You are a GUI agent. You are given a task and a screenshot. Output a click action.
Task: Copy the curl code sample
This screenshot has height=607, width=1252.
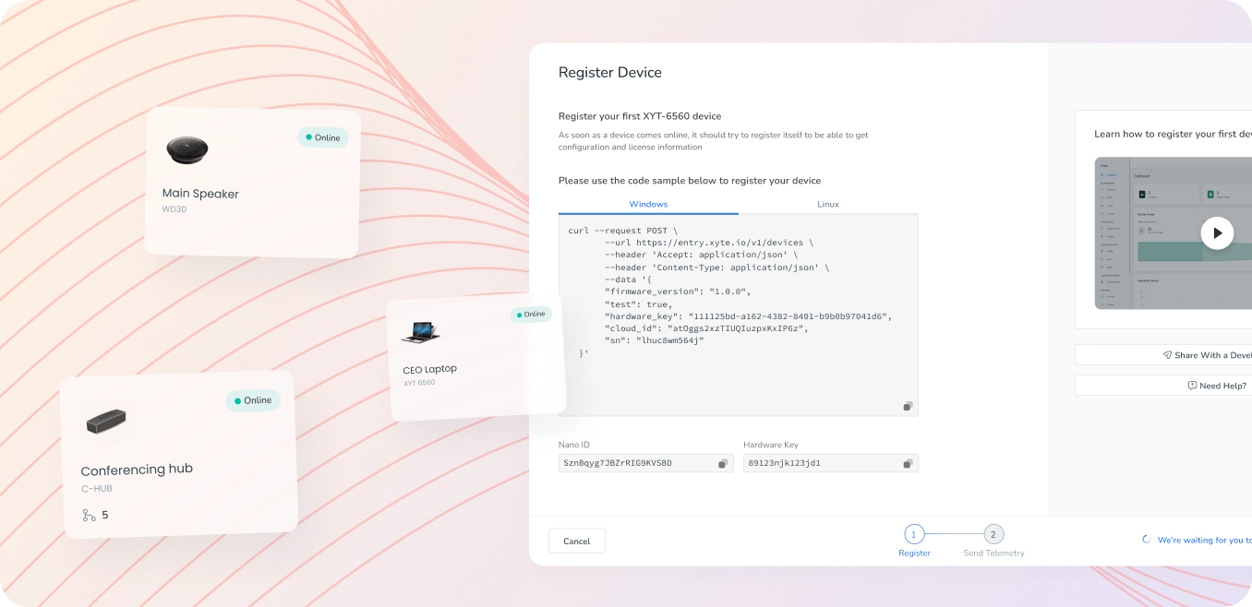pyautogui.click(x=908, y=406)
